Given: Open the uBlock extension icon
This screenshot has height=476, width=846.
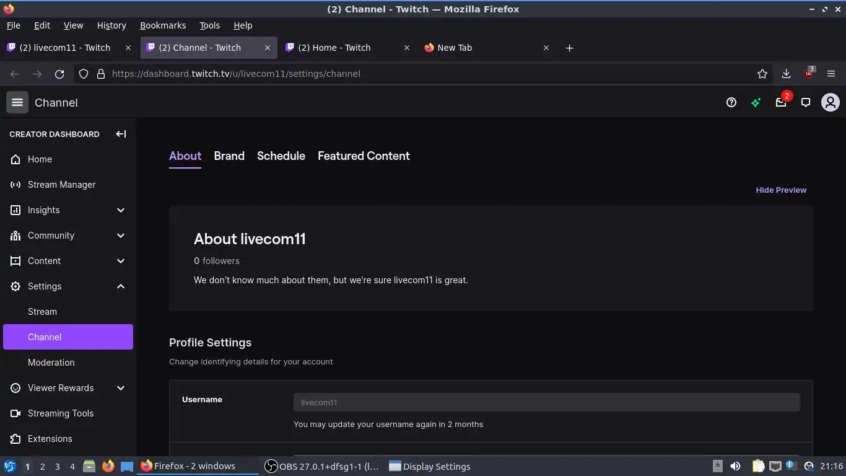Looking at the screenshot, I should (809, 73).
